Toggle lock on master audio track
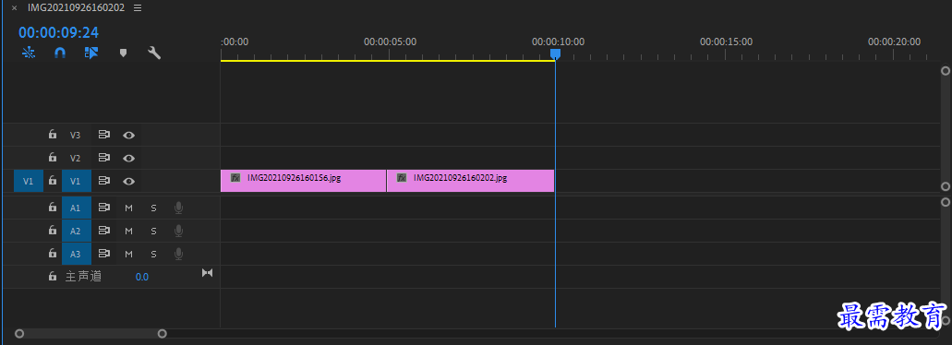 pos(53,277)
